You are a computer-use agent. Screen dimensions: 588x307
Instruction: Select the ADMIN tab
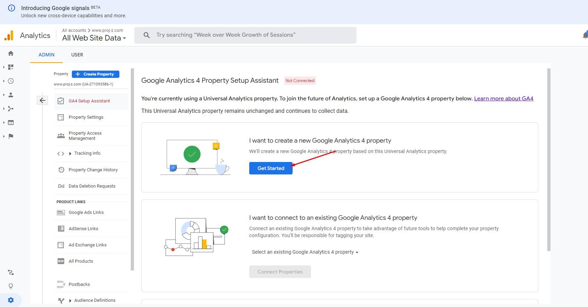47,55
